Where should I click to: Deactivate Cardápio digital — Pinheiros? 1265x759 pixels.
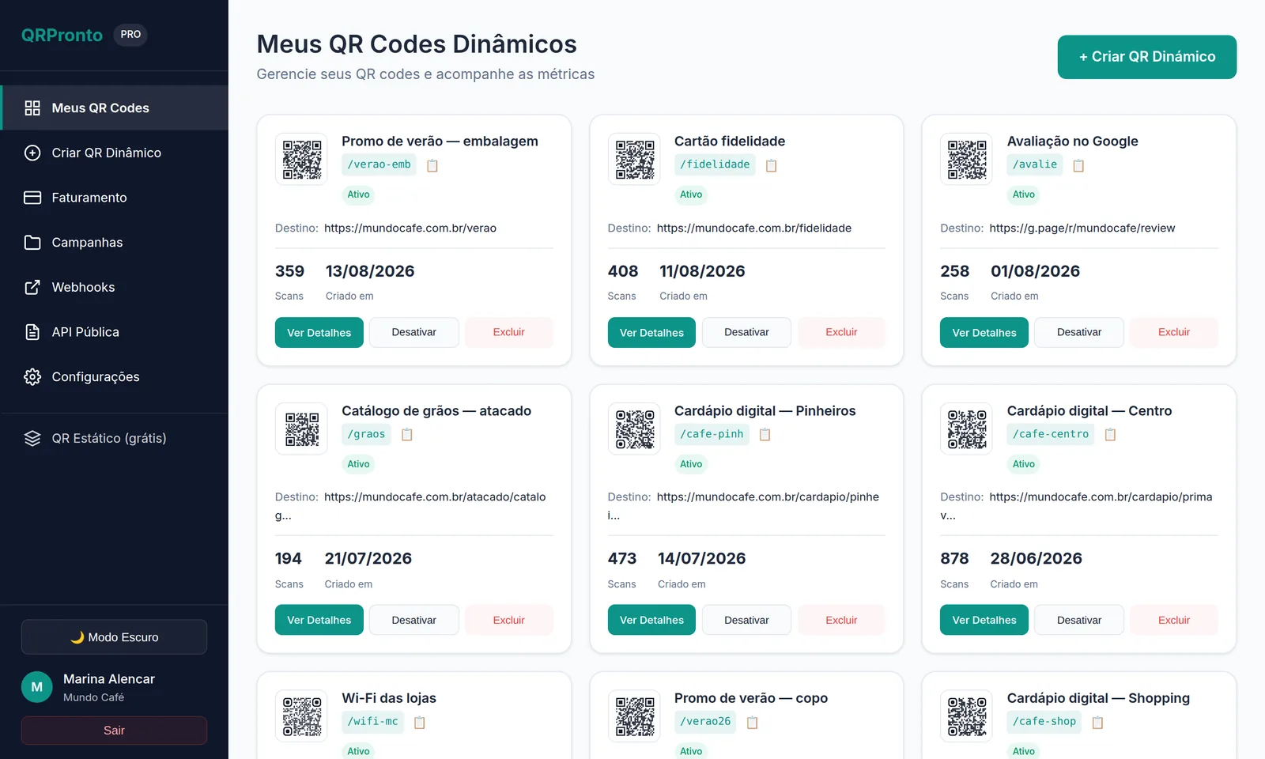746,621
